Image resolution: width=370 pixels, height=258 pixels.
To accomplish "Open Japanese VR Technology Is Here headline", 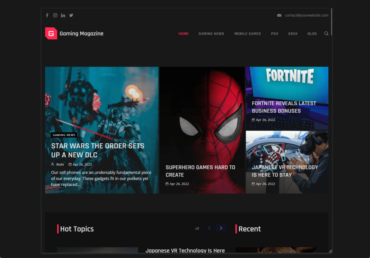I will point(285,171).
